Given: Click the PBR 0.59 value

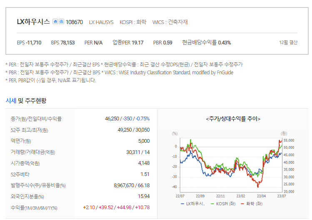Looking at the screenshot, I should (x=162, y=43).
